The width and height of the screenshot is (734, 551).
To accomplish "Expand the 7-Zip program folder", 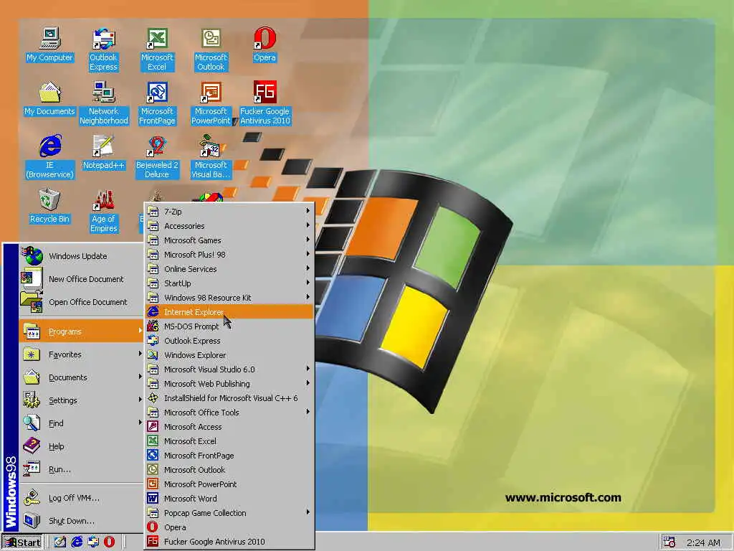I will [229, 212].
